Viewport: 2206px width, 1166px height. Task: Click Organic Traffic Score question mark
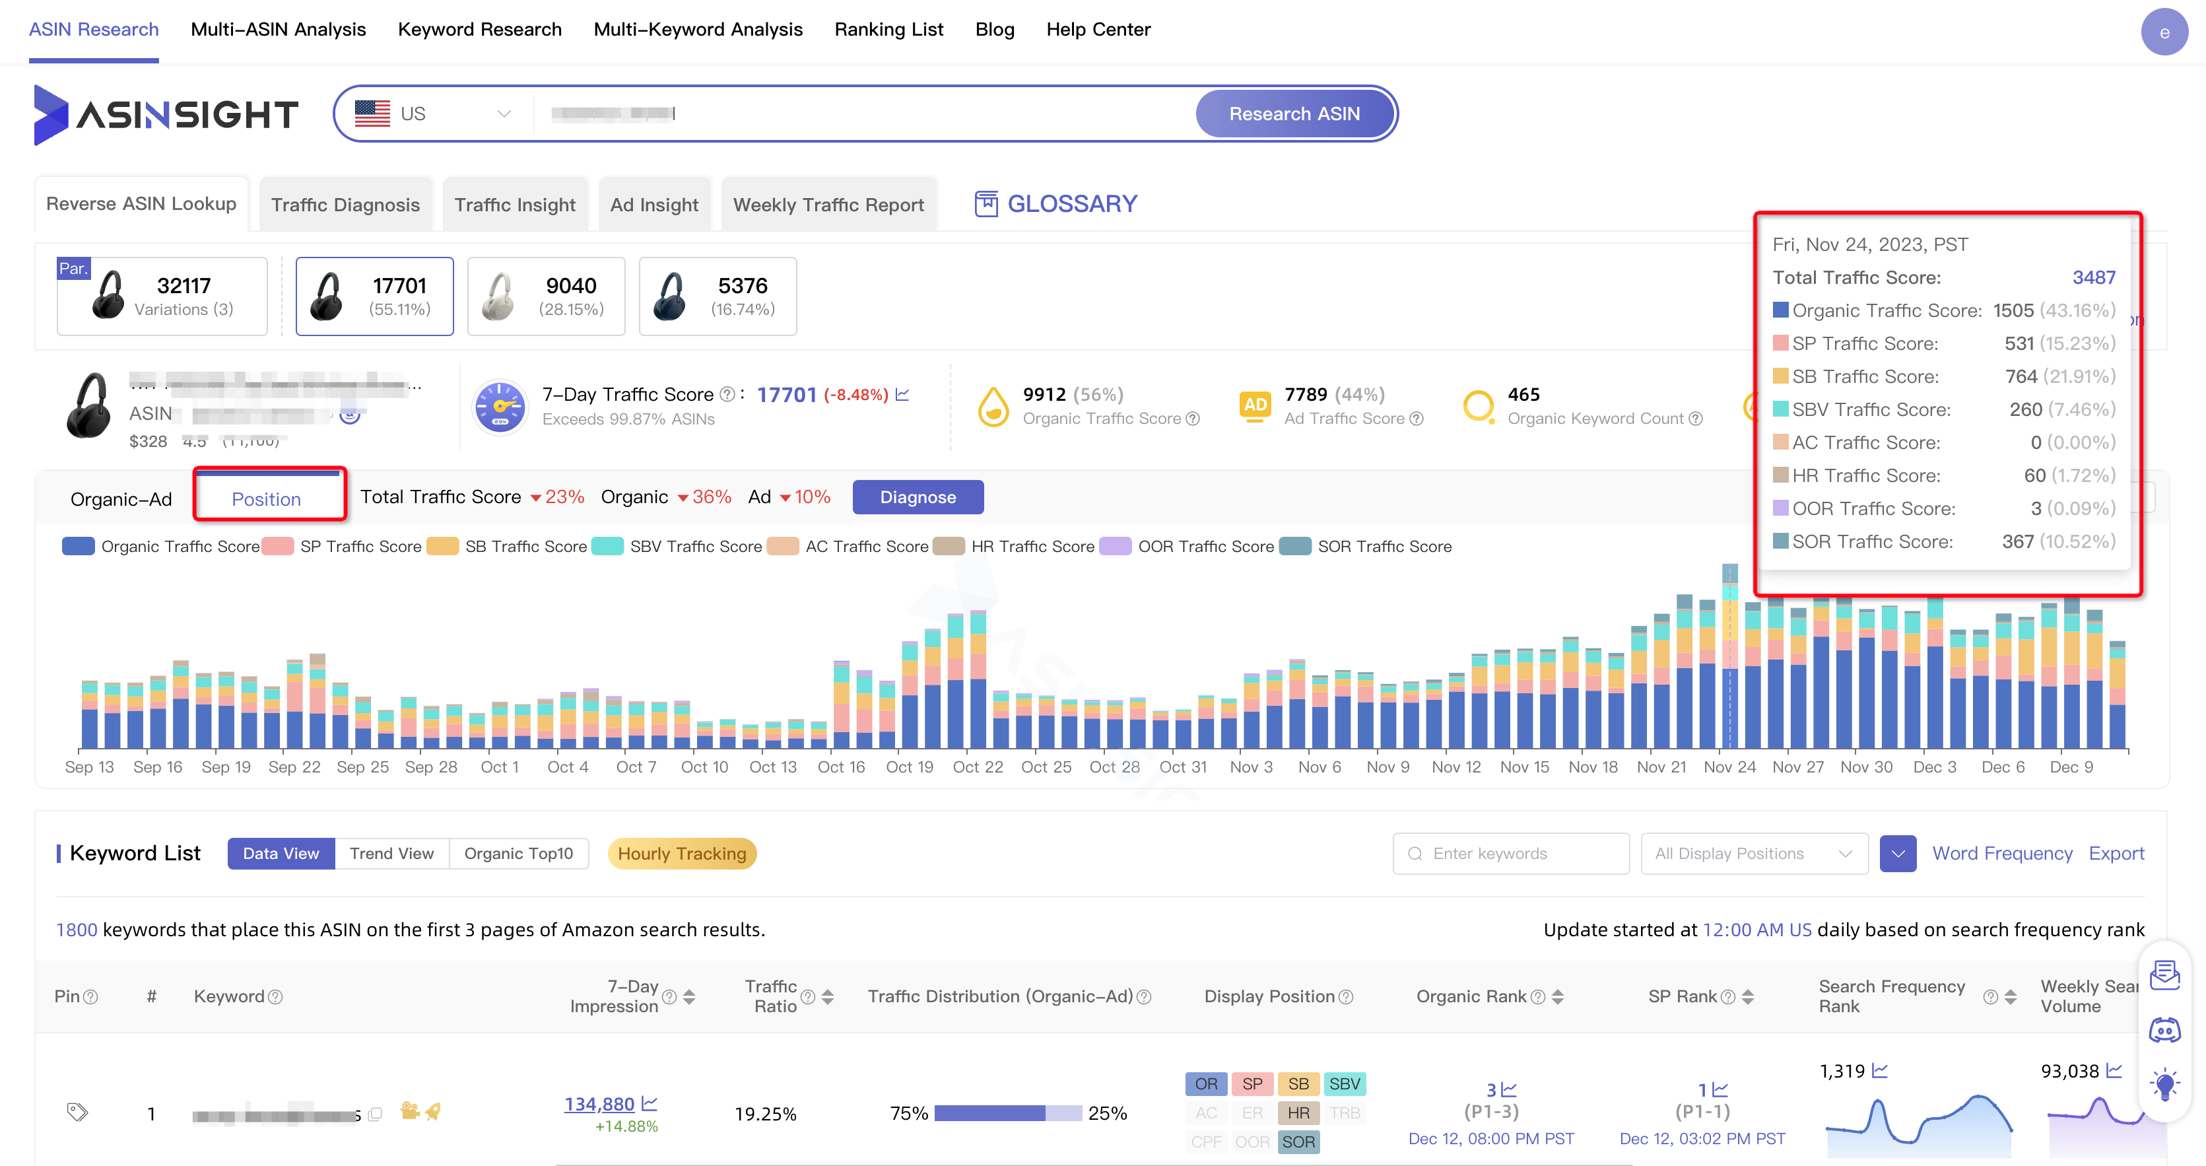pyautogui.click(x=1192, y=418)
